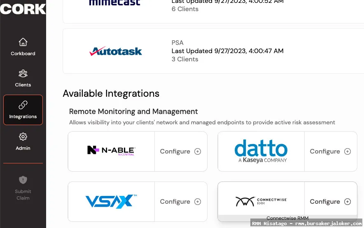The width and height of the screenshot is (364, 228).
Task: Open the Clients people icon
Action: 23,74
